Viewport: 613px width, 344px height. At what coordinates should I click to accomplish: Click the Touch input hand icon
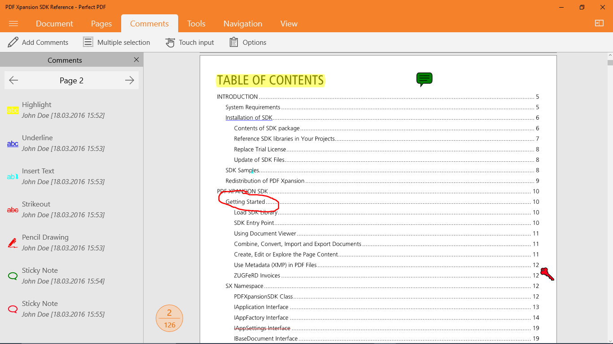[x=170, y=42]
